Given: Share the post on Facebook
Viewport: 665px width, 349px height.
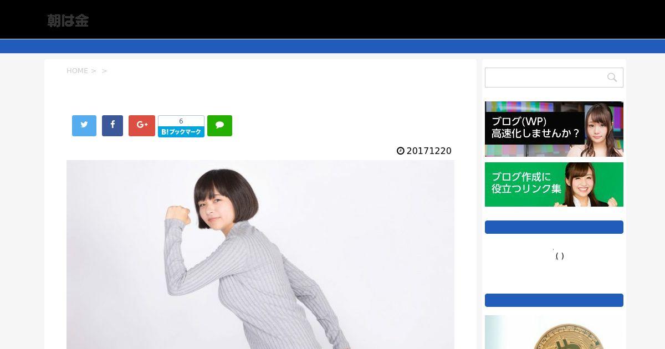Looking at the screenshot, I should click(x=112, y=126).
